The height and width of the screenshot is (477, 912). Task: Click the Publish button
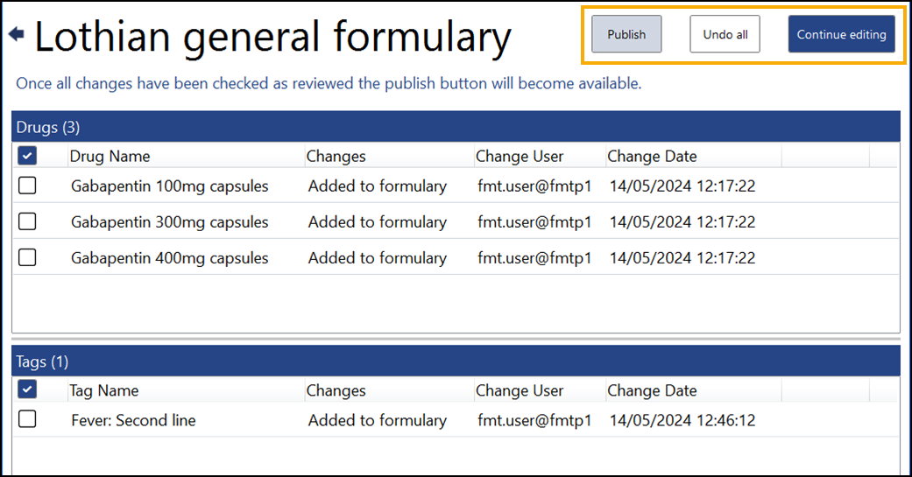click(x=626, y=35)
